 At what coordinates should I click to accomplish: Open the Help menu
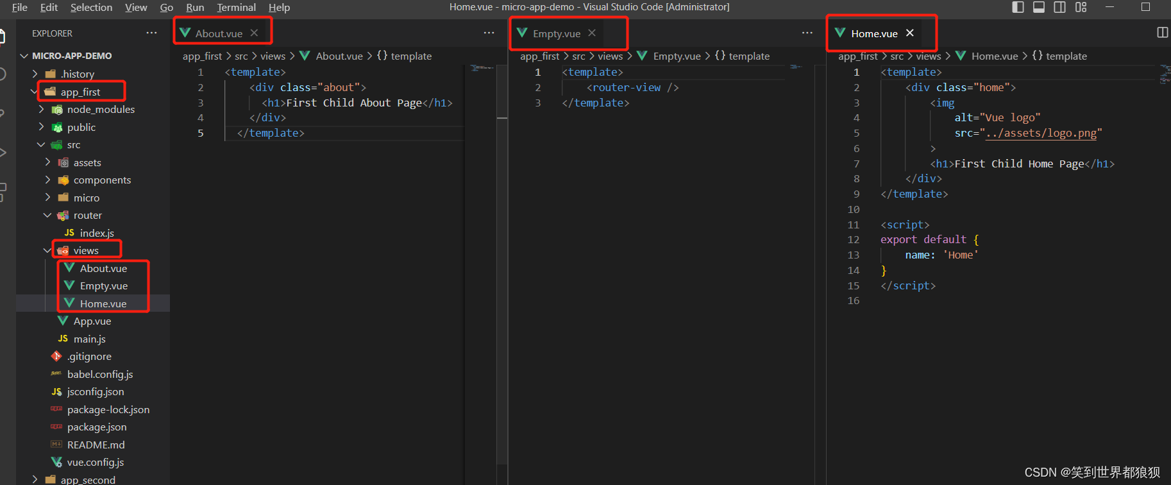[279, 7]
